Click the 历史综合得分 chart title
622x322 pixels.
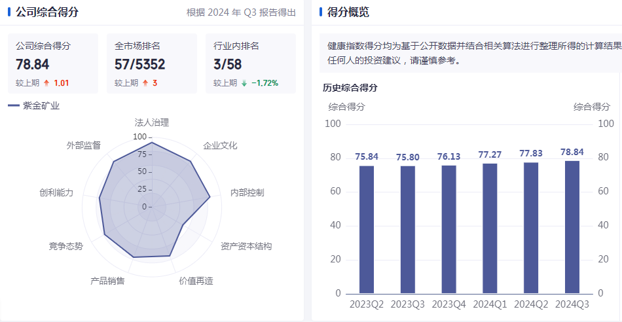[x=350, y=88]
